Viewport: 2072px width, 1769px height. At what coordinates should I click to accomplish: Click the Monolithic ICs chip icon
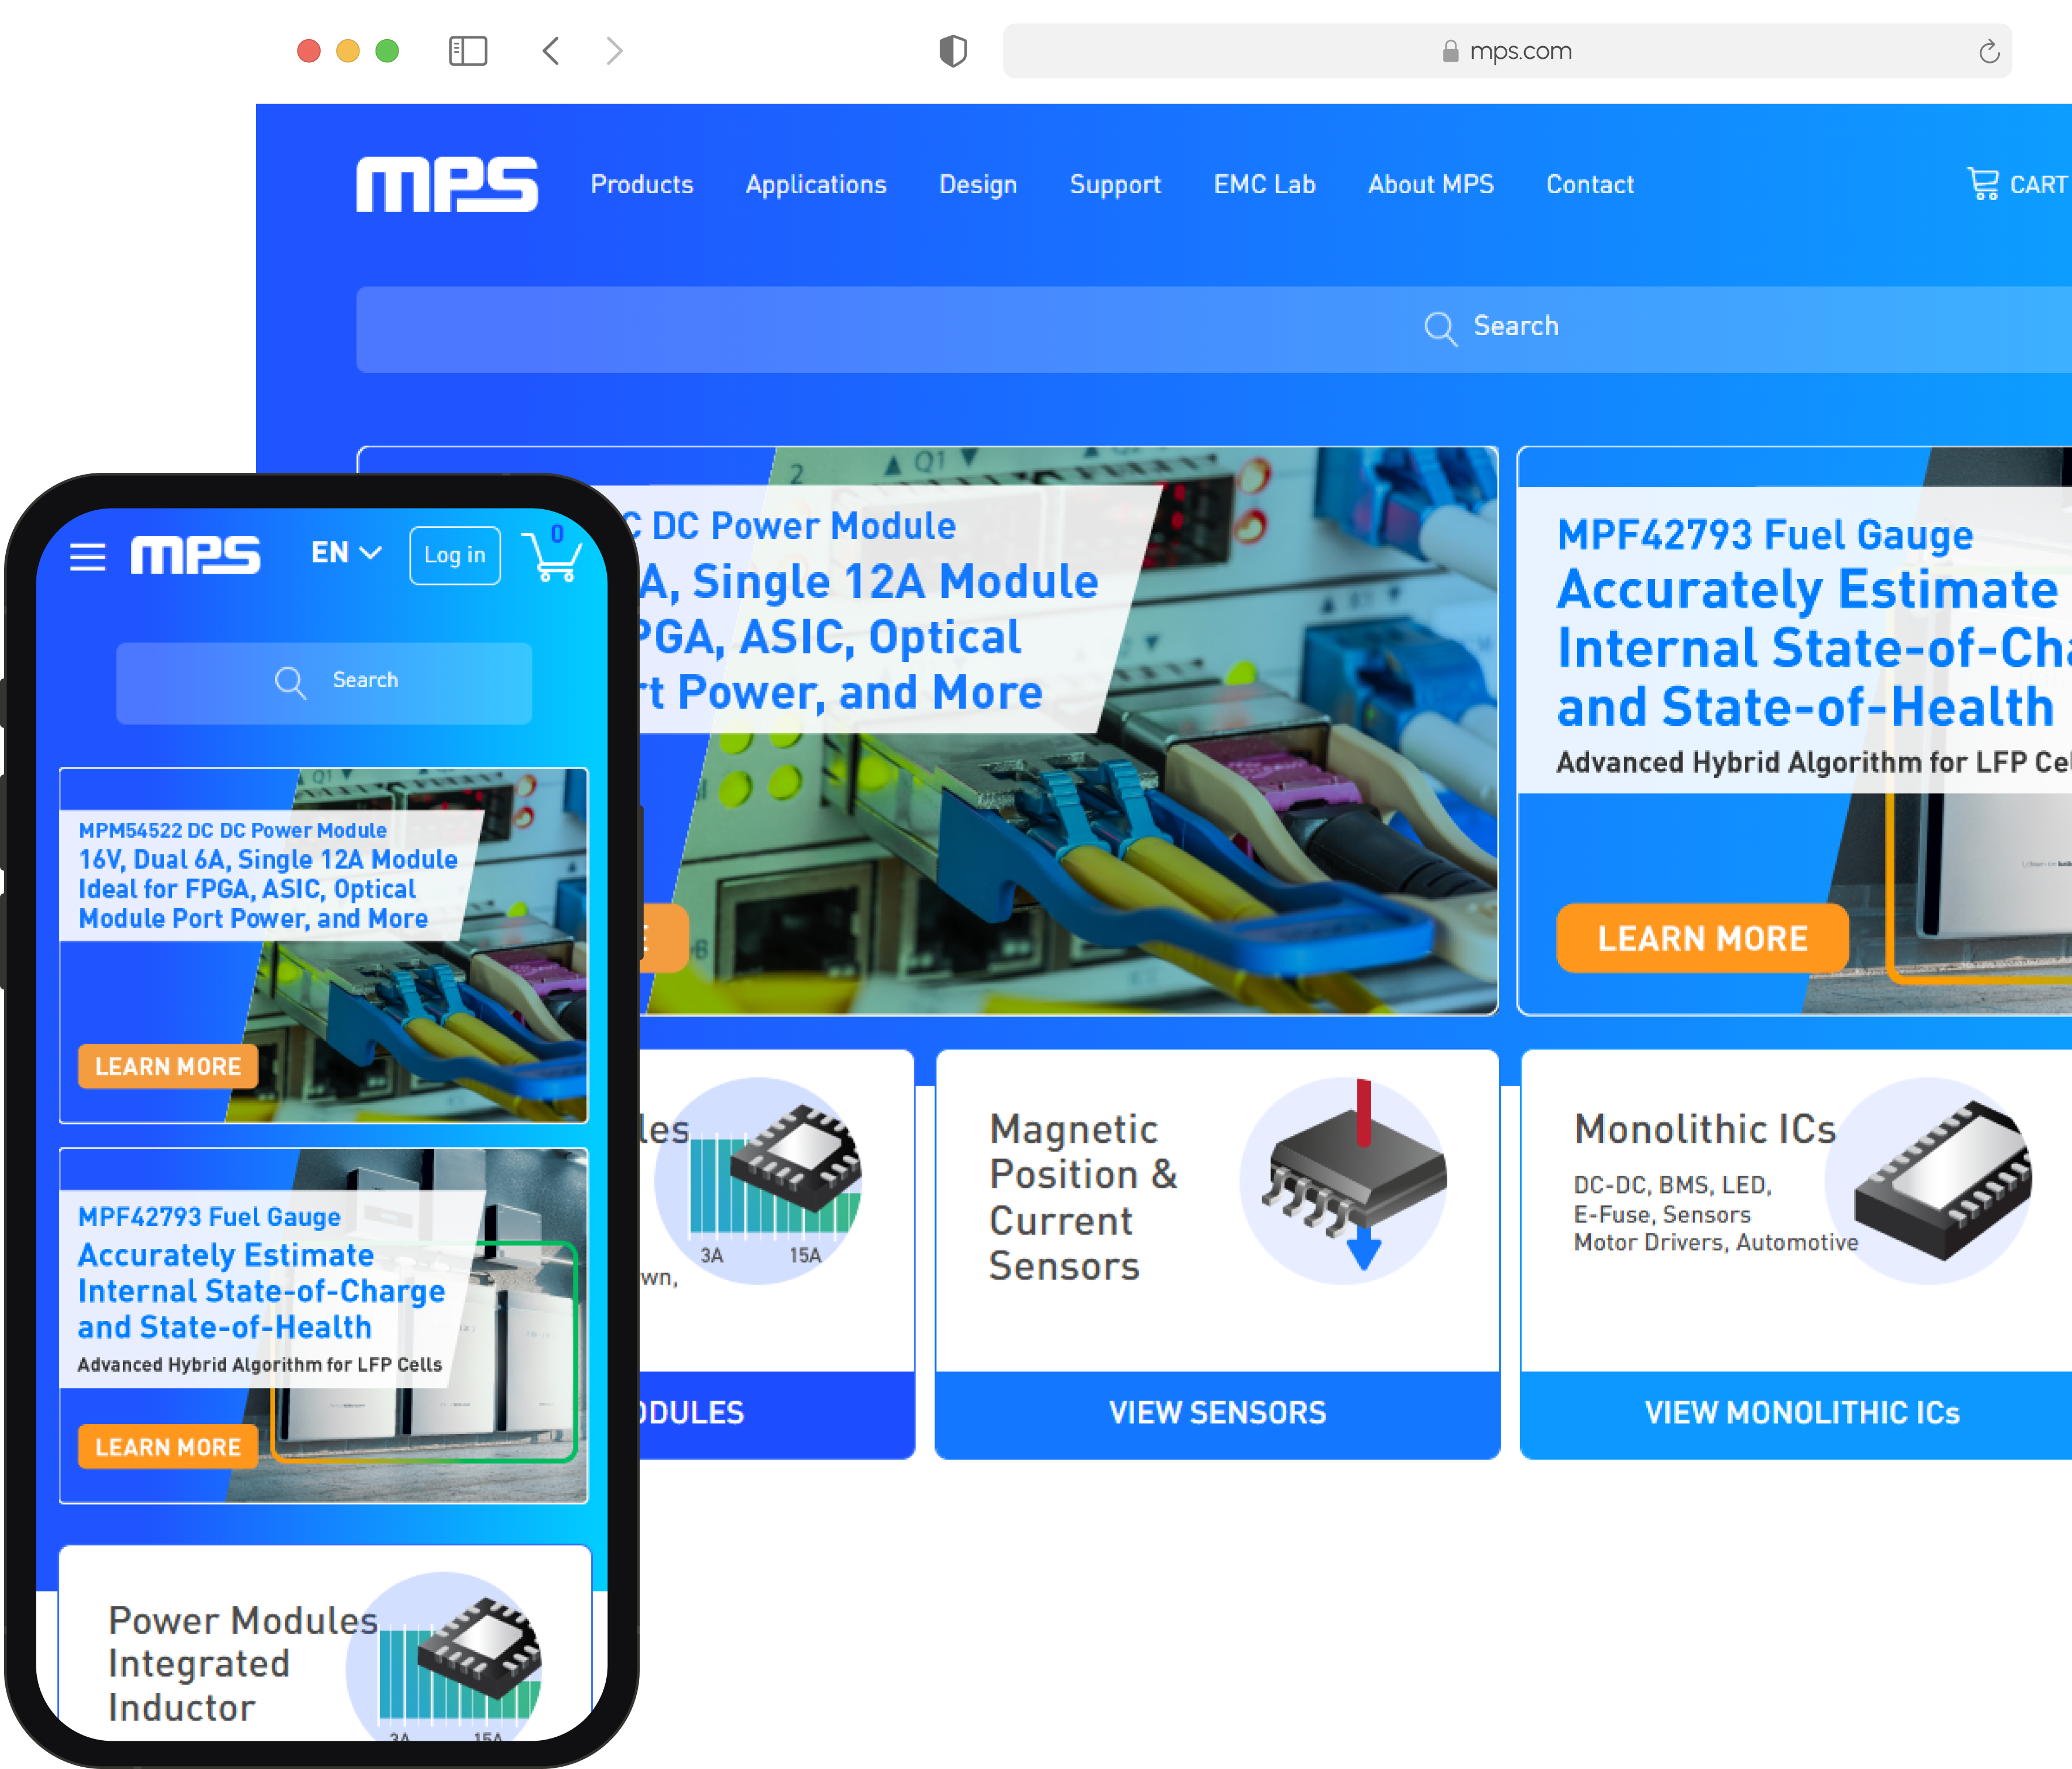point(1928,1181)
